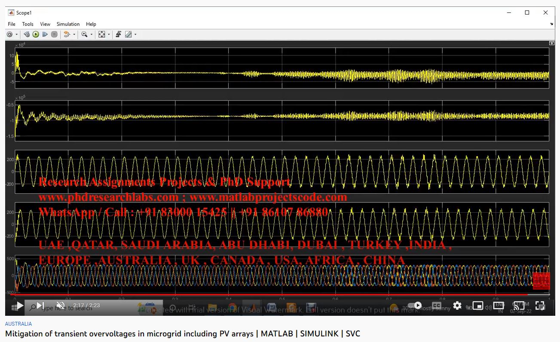Click the Step Forward toolbar icon
The width and height of the screenshot is (560, 342).
[x=45, y=34]
